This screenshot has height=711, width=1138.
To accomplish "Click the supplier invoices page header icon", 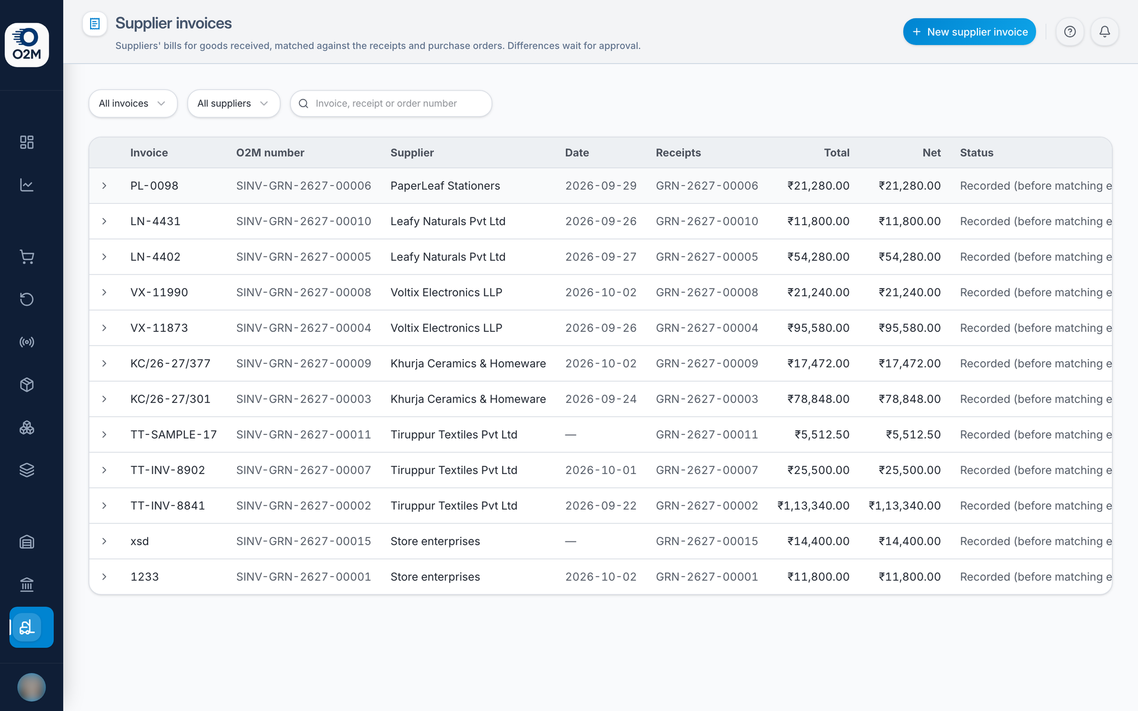I will pos(95,24).
